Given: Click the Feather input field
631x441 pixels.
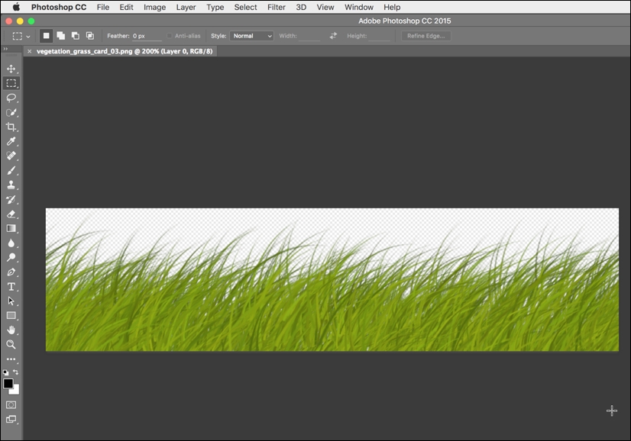Looking at the screenshot, I should (x=145, y=36).
